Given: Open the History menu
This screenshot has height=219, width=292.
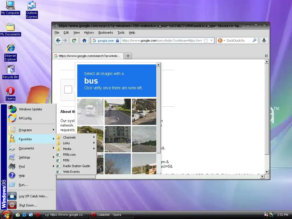Looking at the screenshot, I should click(x=89, y=33).
